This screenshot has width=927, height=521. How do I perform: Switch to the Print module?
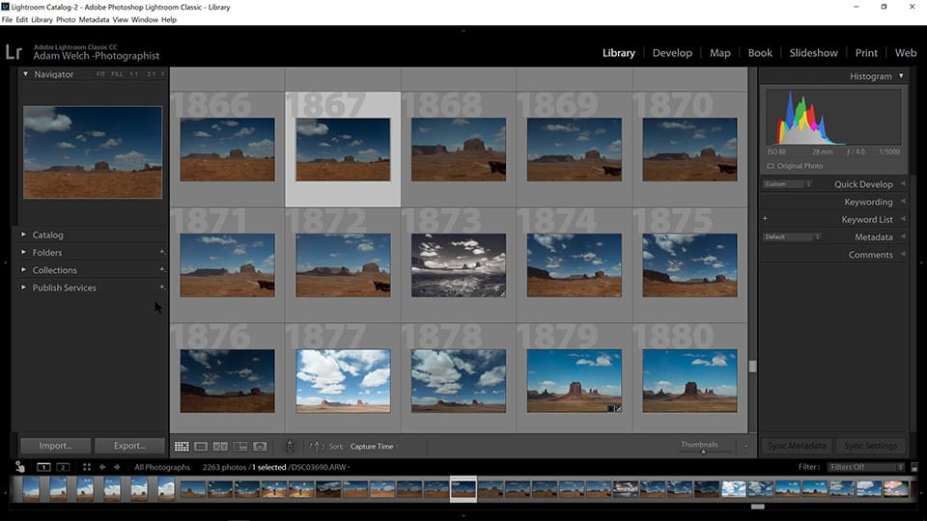(x=866, y=52)
